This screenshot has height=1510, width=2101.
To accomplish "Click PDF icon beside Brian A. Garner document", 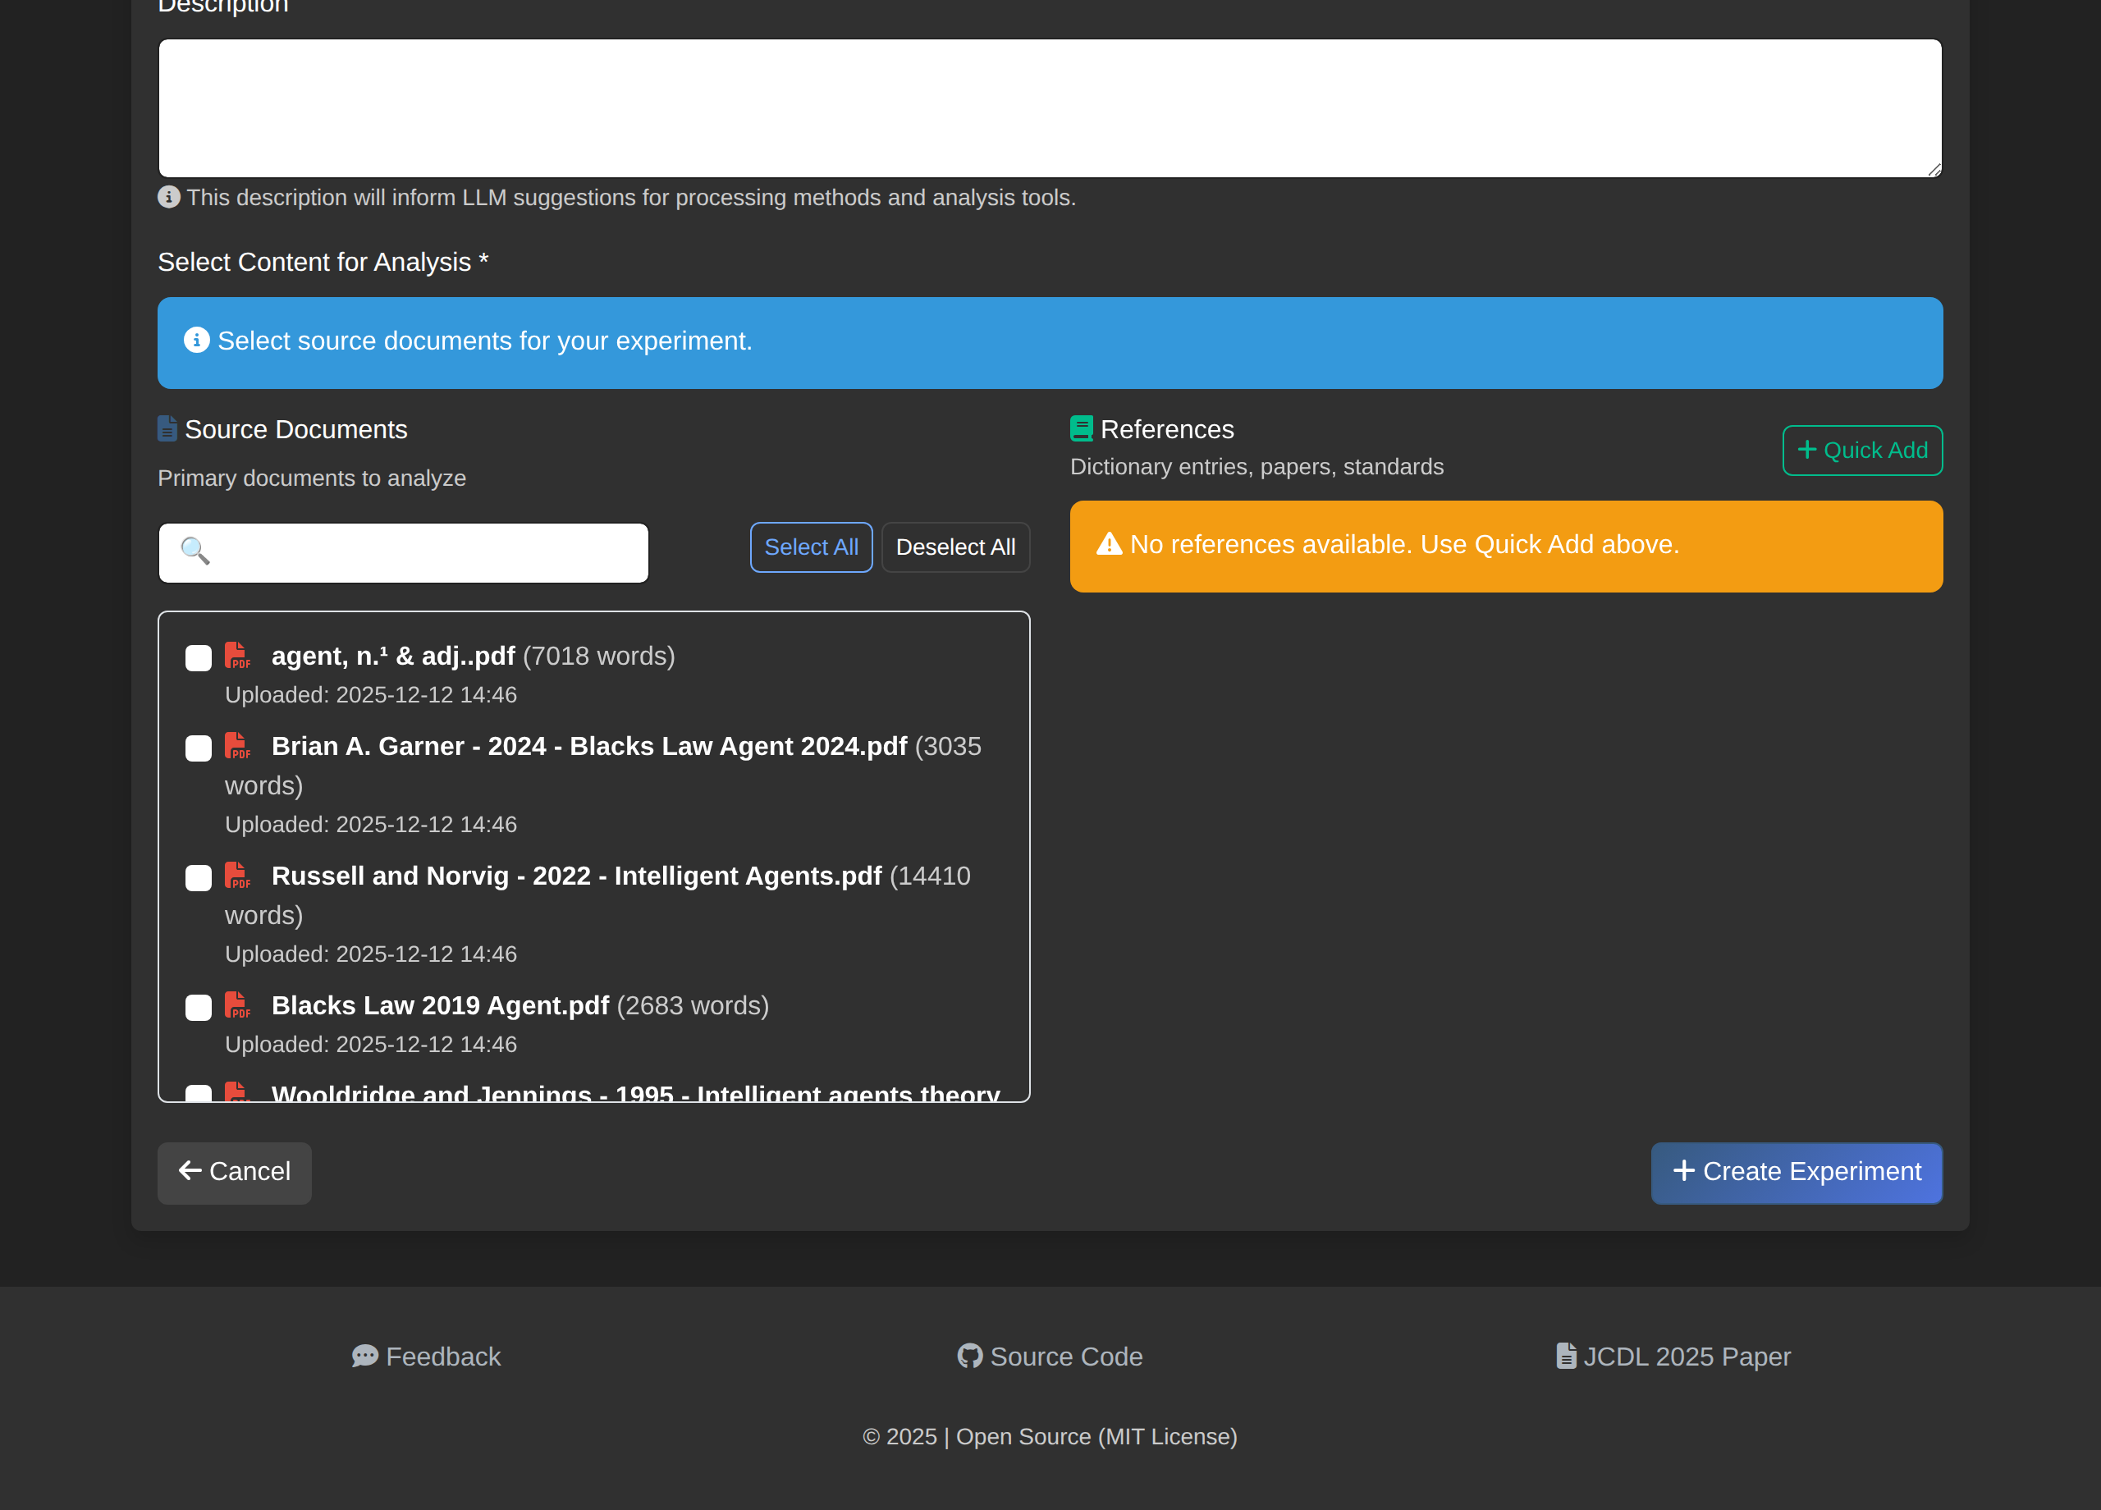I will (237, 746).
